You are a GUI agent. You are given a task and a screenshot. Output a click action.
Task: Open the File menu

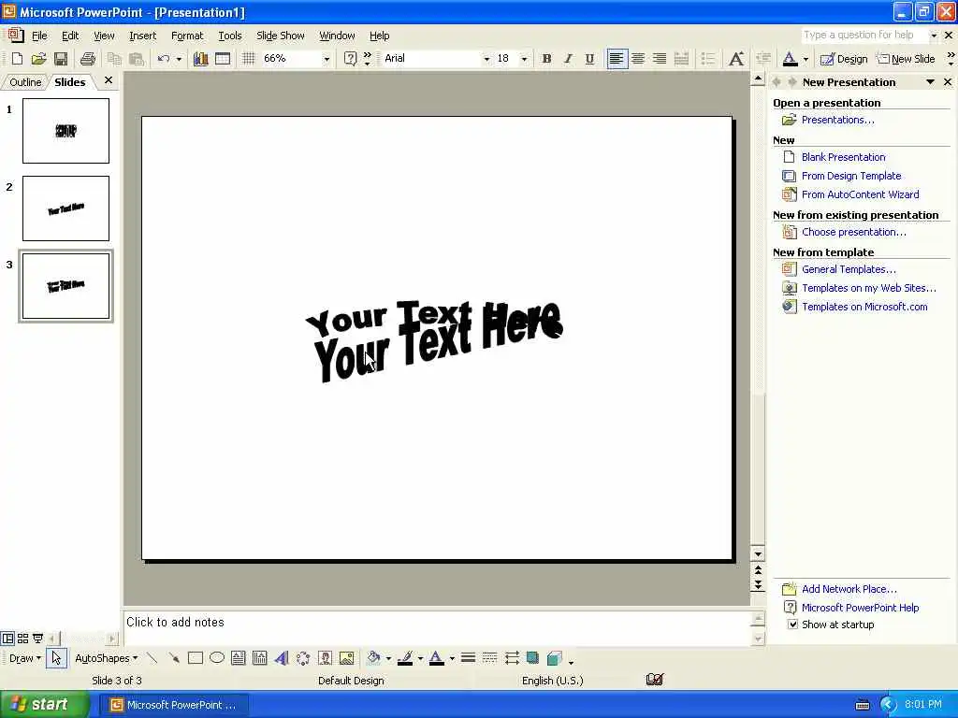coord(39,36)
